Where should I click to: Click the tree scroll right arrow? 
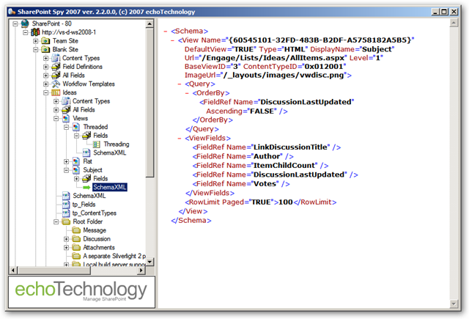pos(141,271)
